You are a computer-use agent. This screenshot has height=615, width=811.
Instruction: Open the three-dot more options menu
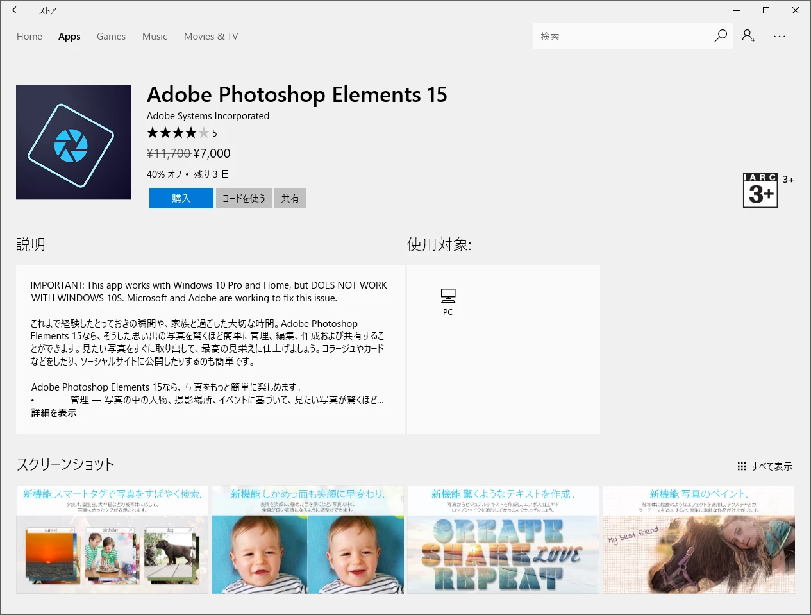[x=780, y=37]
